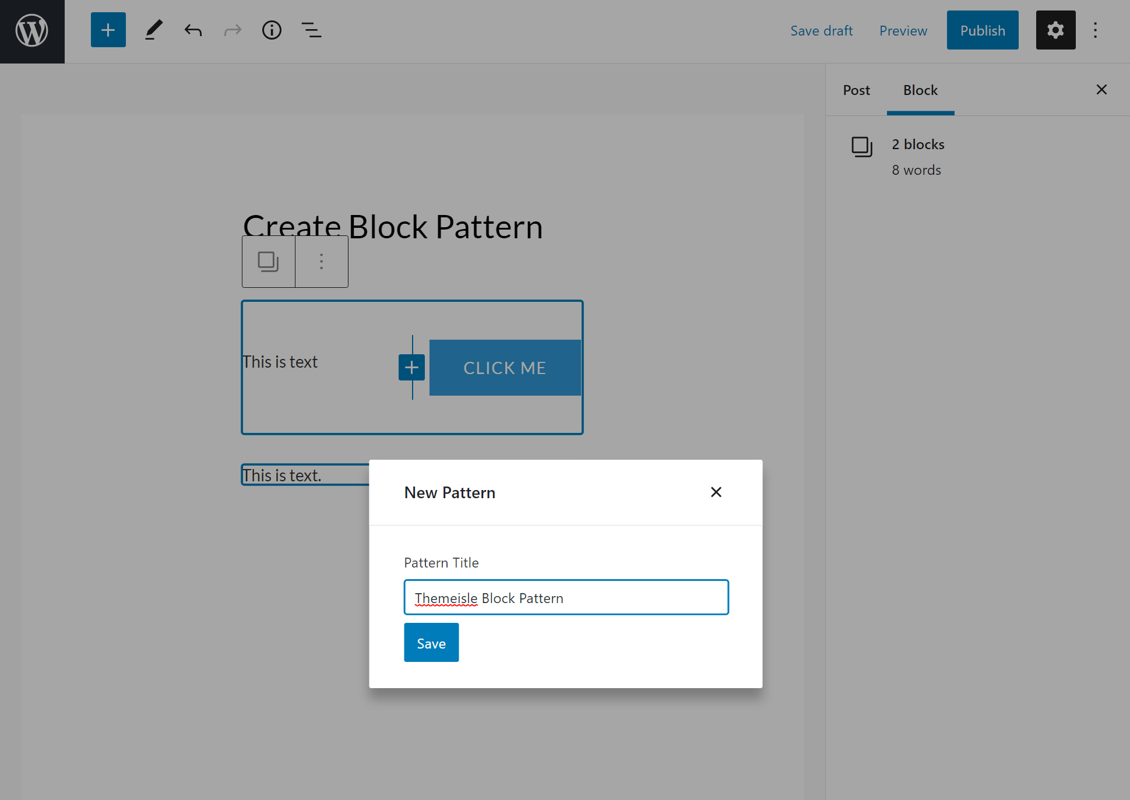Click the Save button in dialog
This screenshot has height=800, width=1130.
[431, 643]
